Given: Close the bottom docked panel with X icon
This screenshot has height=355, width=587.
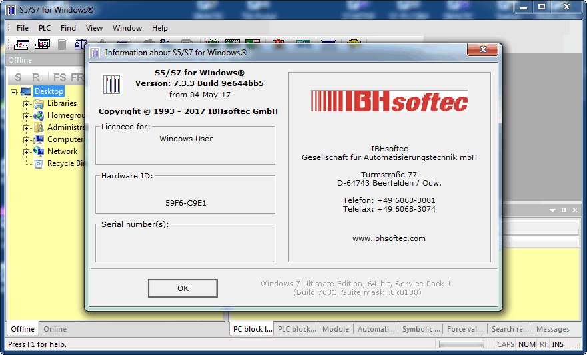Looking at the screenshot, I should pyautogui.click(x=575, y=210).
